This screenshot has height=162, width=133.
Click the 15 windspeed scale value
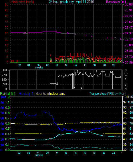pos(6,45)
